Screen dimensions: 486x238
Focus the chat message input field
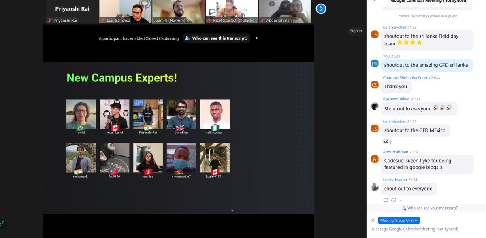click(x=426, y=229)
